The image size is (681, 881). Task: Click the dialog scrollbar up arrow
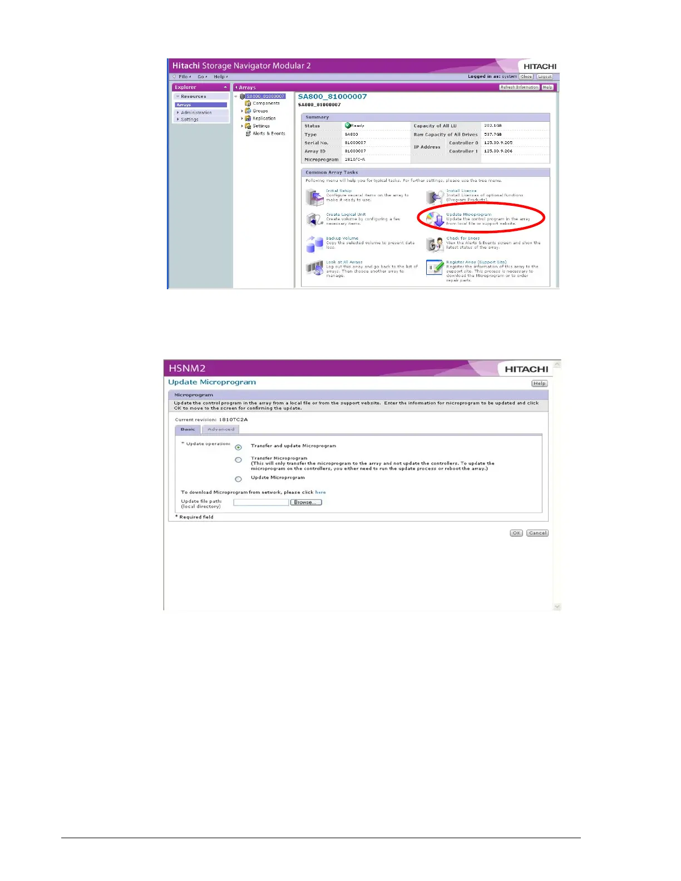click(x=557, y=364)
